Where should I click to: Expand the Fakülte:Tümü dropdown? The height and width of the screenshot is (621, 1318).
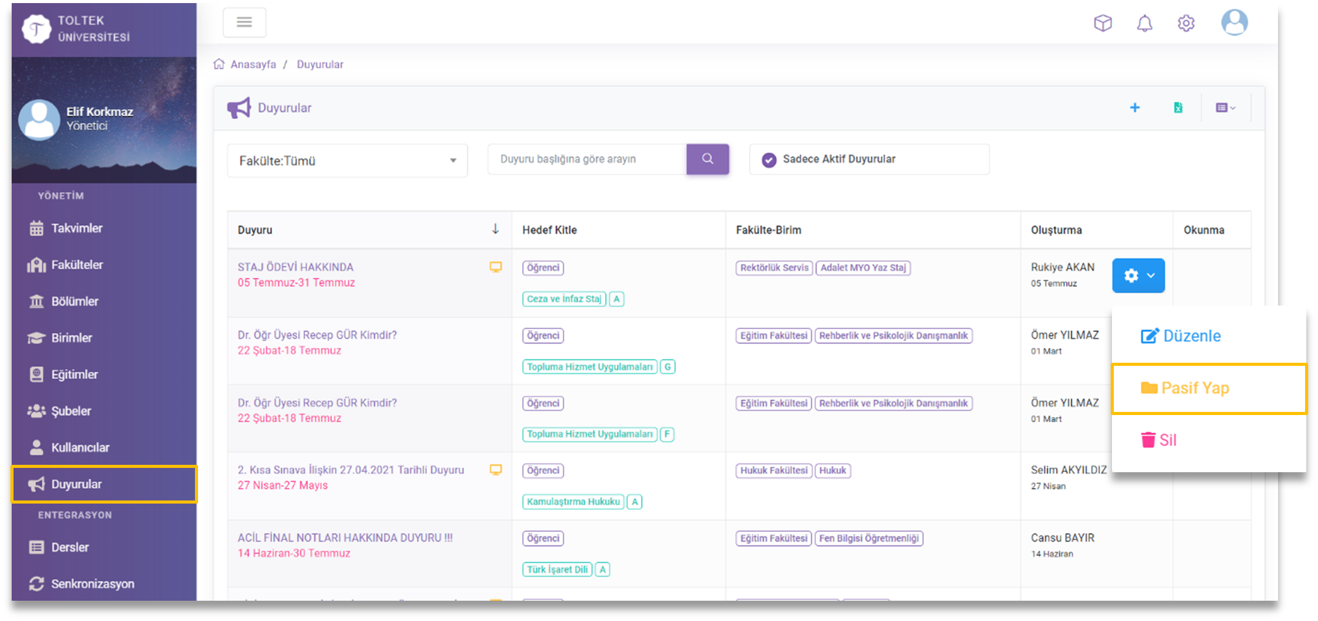pyautogui.click(x=347, y=161)
